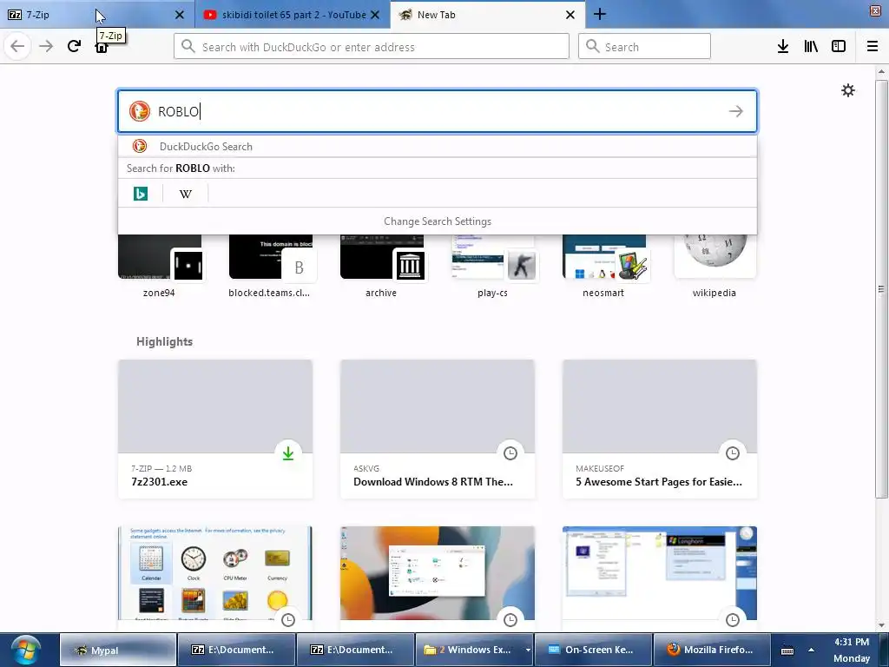Screen dimensions: 889x667
Task: Switch to Mozilla Firefox taskbar button
Action: tap(712, 650)
